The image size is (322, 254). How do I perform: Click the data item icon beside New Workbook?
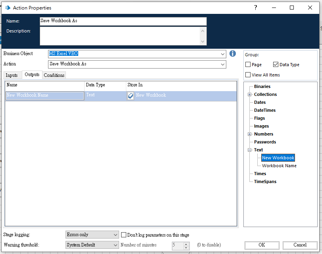tap(131, 96)
